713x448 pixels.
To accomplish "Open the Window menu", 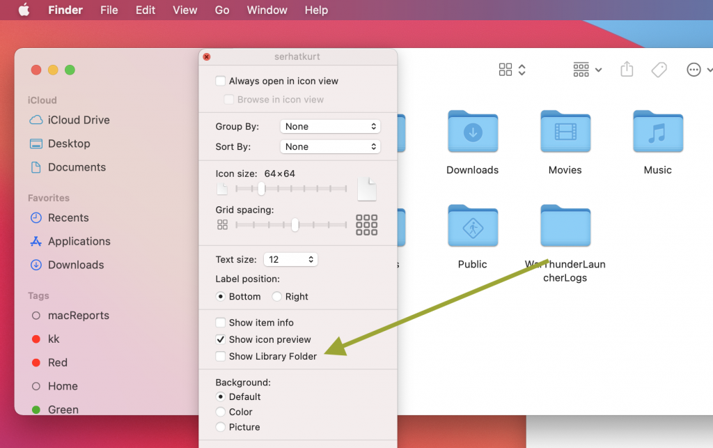I will (x=267, y=10).
